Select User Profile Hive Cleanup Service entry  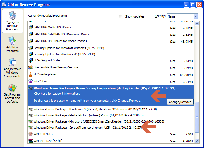coord(111,67)
